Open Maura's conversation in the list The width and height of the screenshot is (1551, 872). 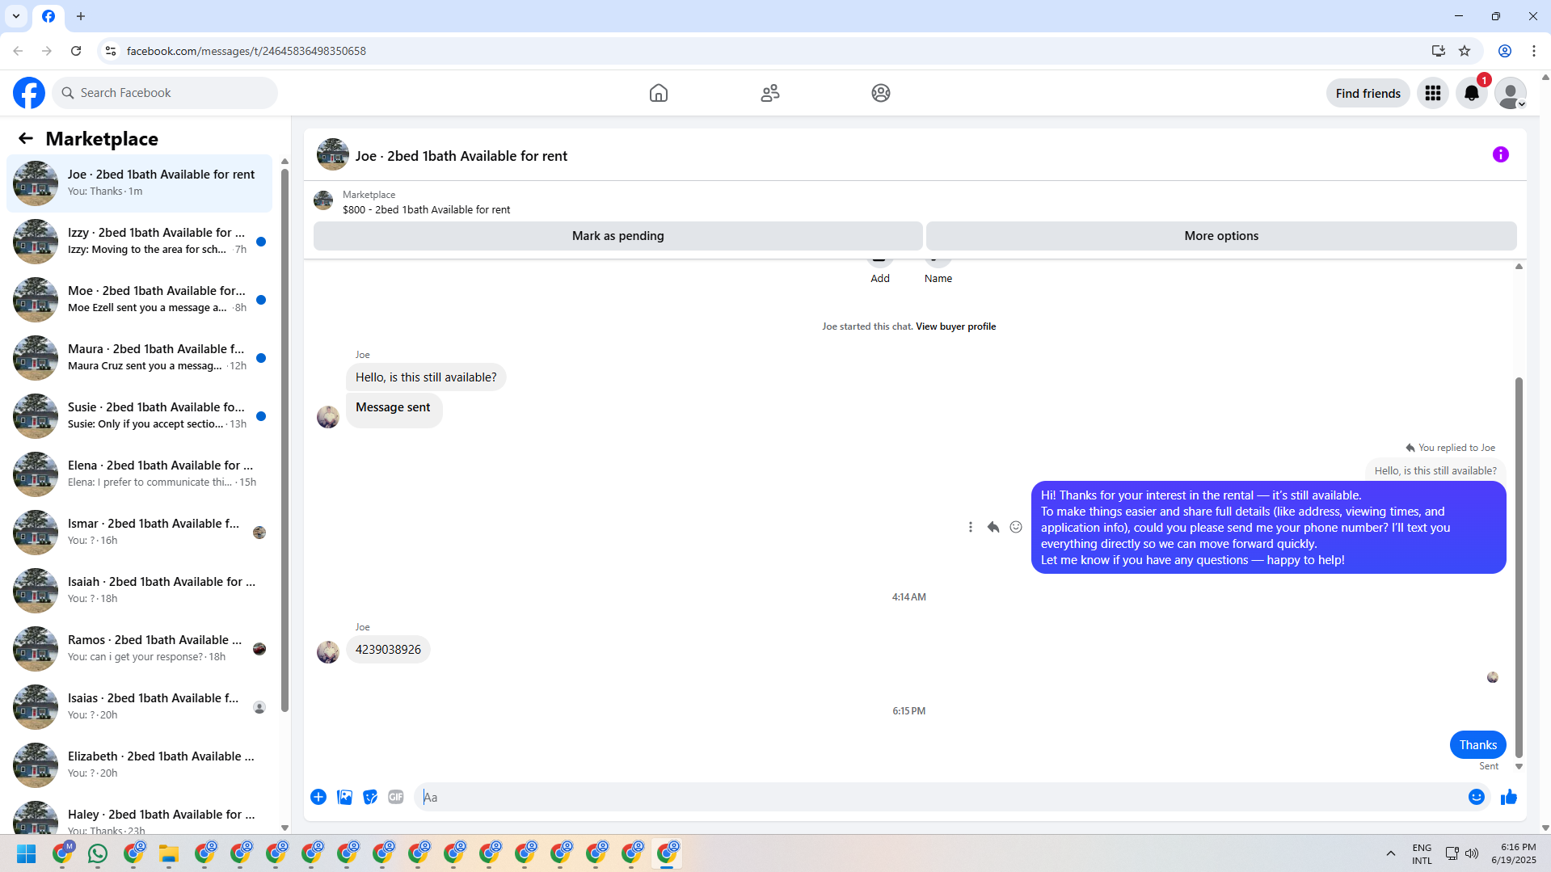[139, 357]
